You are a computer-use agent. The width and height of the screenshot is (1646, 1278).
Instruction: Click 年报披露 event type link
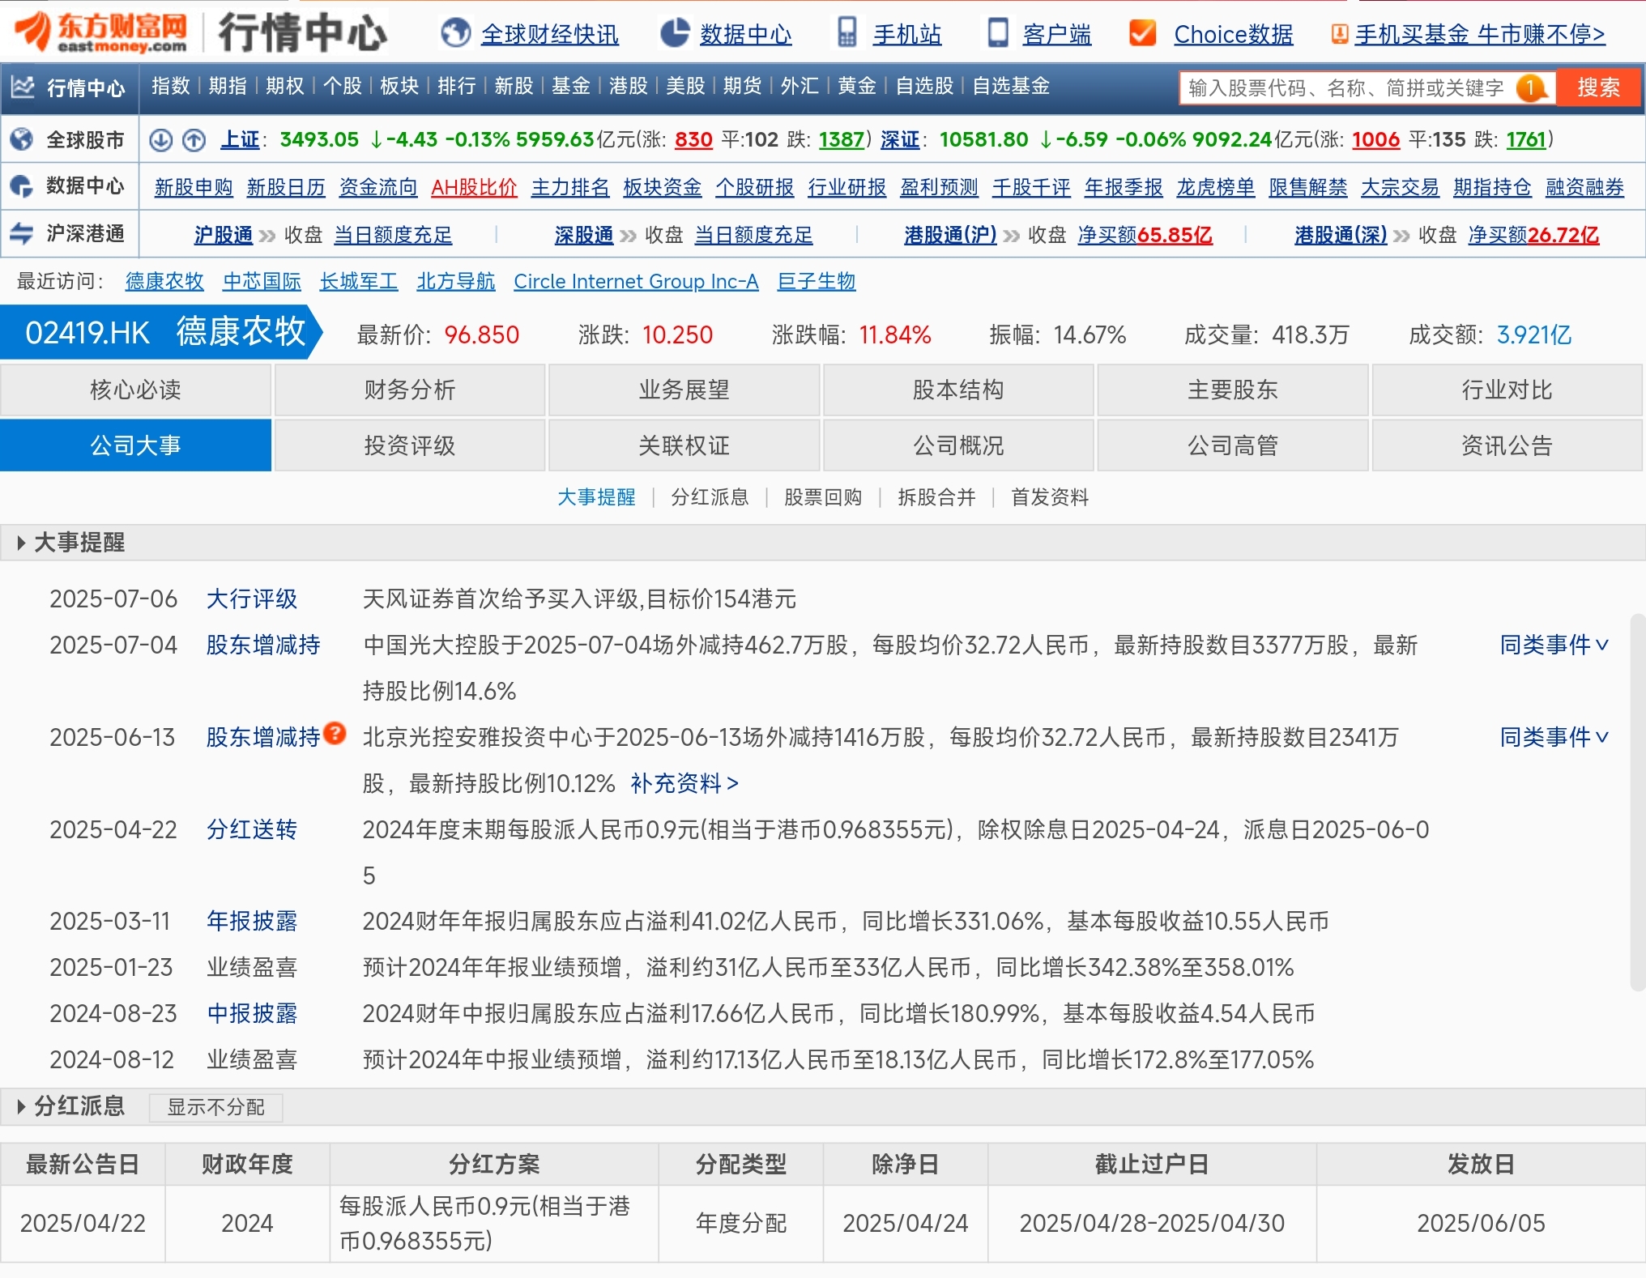click(252, 921)
